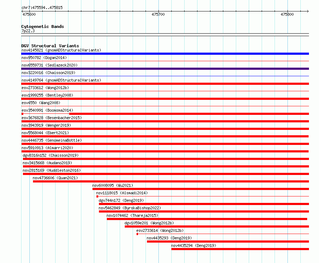This screenshot has height=263, width=319.
Task: Click the nsv4145821 (gnomADStructuralVariants) label
Action: (61, 50)
